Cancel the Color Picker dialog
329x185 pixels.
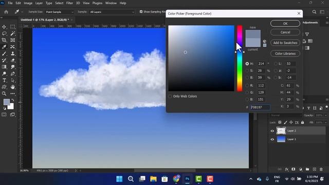tap(285, 32)
